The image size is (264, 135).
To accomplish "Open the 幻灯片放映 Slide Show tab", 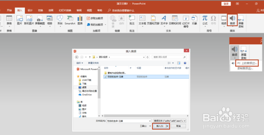I will [65, 11].
